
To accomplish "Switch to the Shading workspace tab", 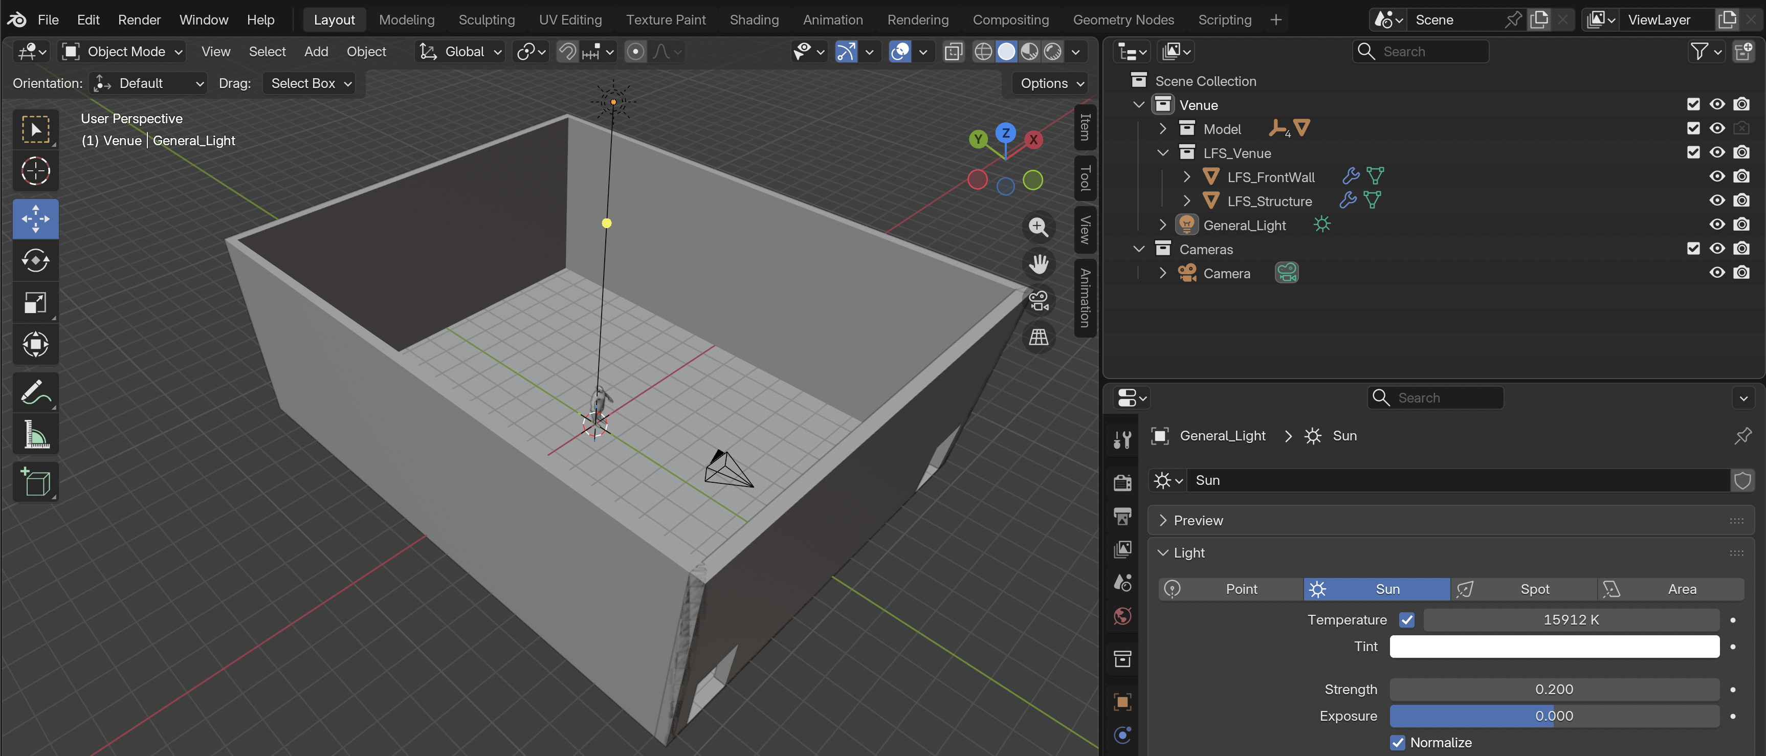I will click(x=754, y=20).
